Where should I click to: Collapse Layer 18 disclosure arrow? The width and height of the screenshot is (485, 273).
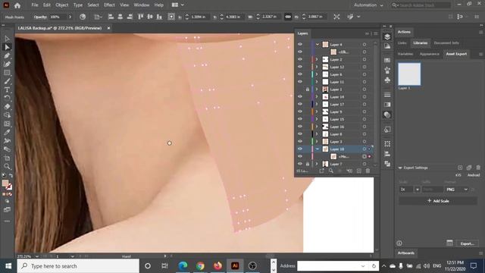pyautogui.click(x=317, y=149)
